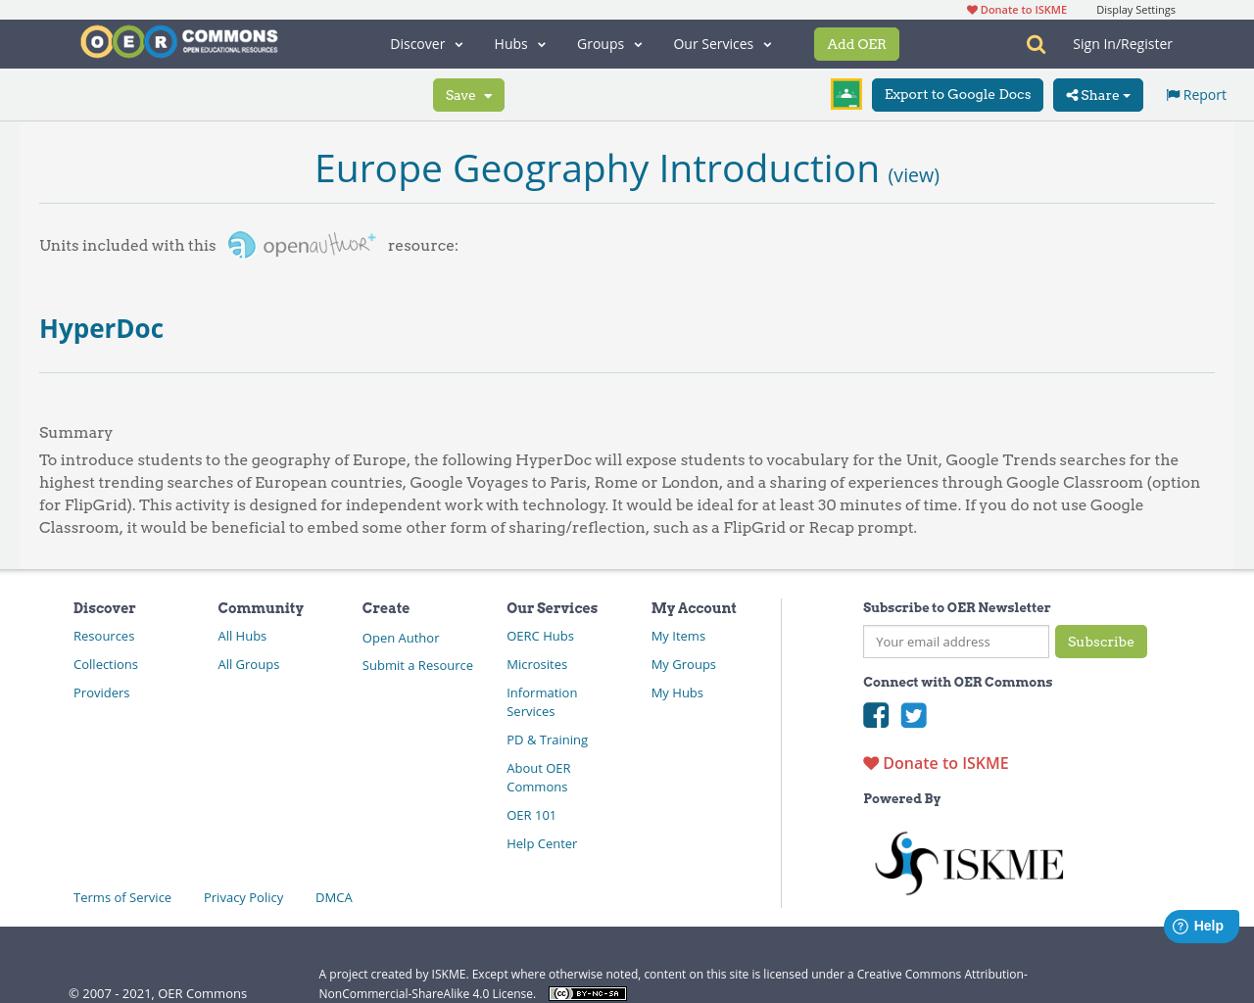Expand the Save dropdown
1254x1003 pixels.
click(x=468, y=95)
